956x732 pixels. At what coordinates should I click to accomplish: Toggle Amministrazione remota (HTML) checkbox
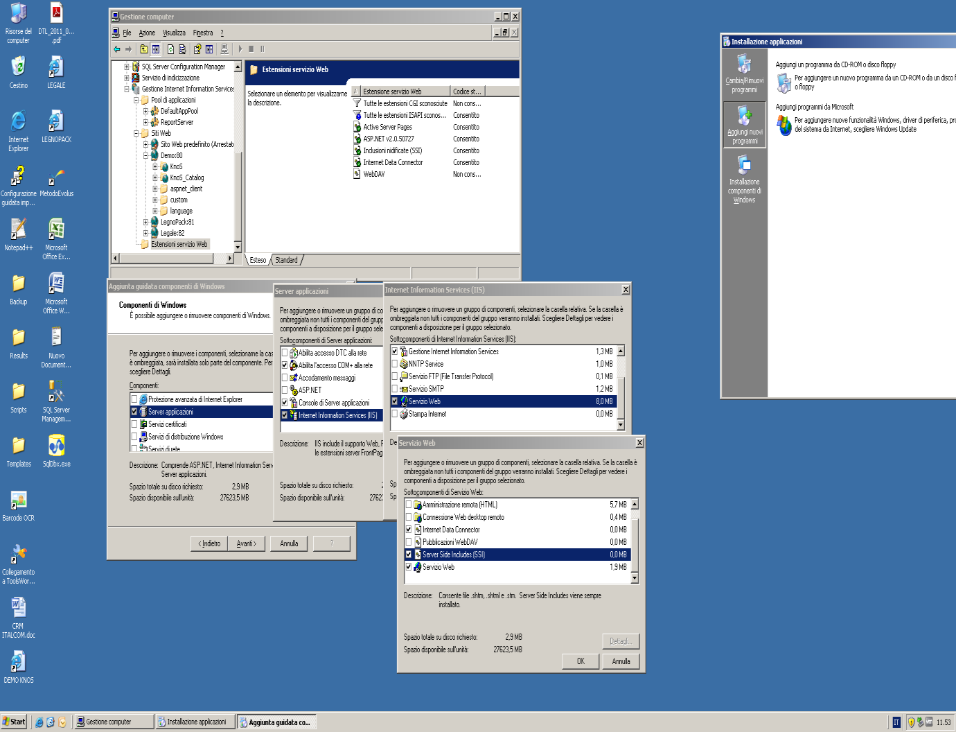coord(409,505)
